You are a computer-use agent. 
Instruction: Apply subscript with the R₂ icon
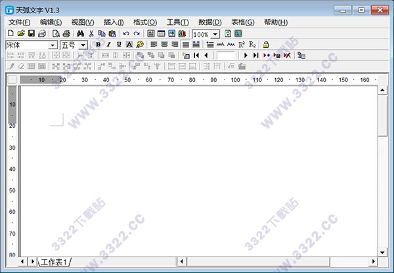[252, 45]
